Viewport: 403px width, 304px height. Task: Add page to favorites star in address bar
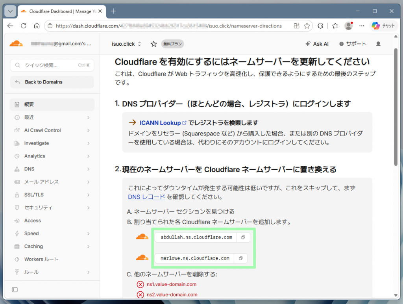[307, 26]
